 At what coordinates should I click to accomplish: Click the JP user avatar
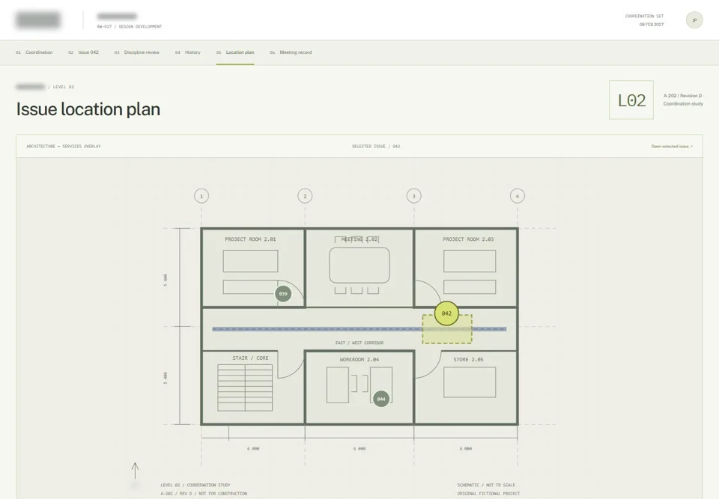pos(694,20)
